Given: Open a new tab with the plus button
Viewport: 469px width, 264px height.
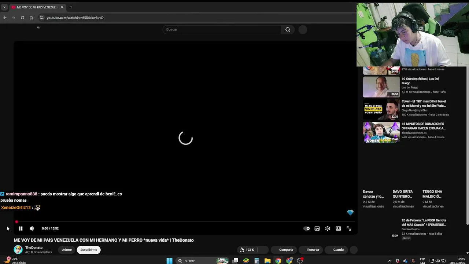Looking at the screenshot, I should click(x=71, y=7).
